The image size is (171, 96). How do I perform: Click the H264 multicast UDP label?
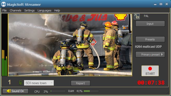pyautogui.click(x=148, y=47)
